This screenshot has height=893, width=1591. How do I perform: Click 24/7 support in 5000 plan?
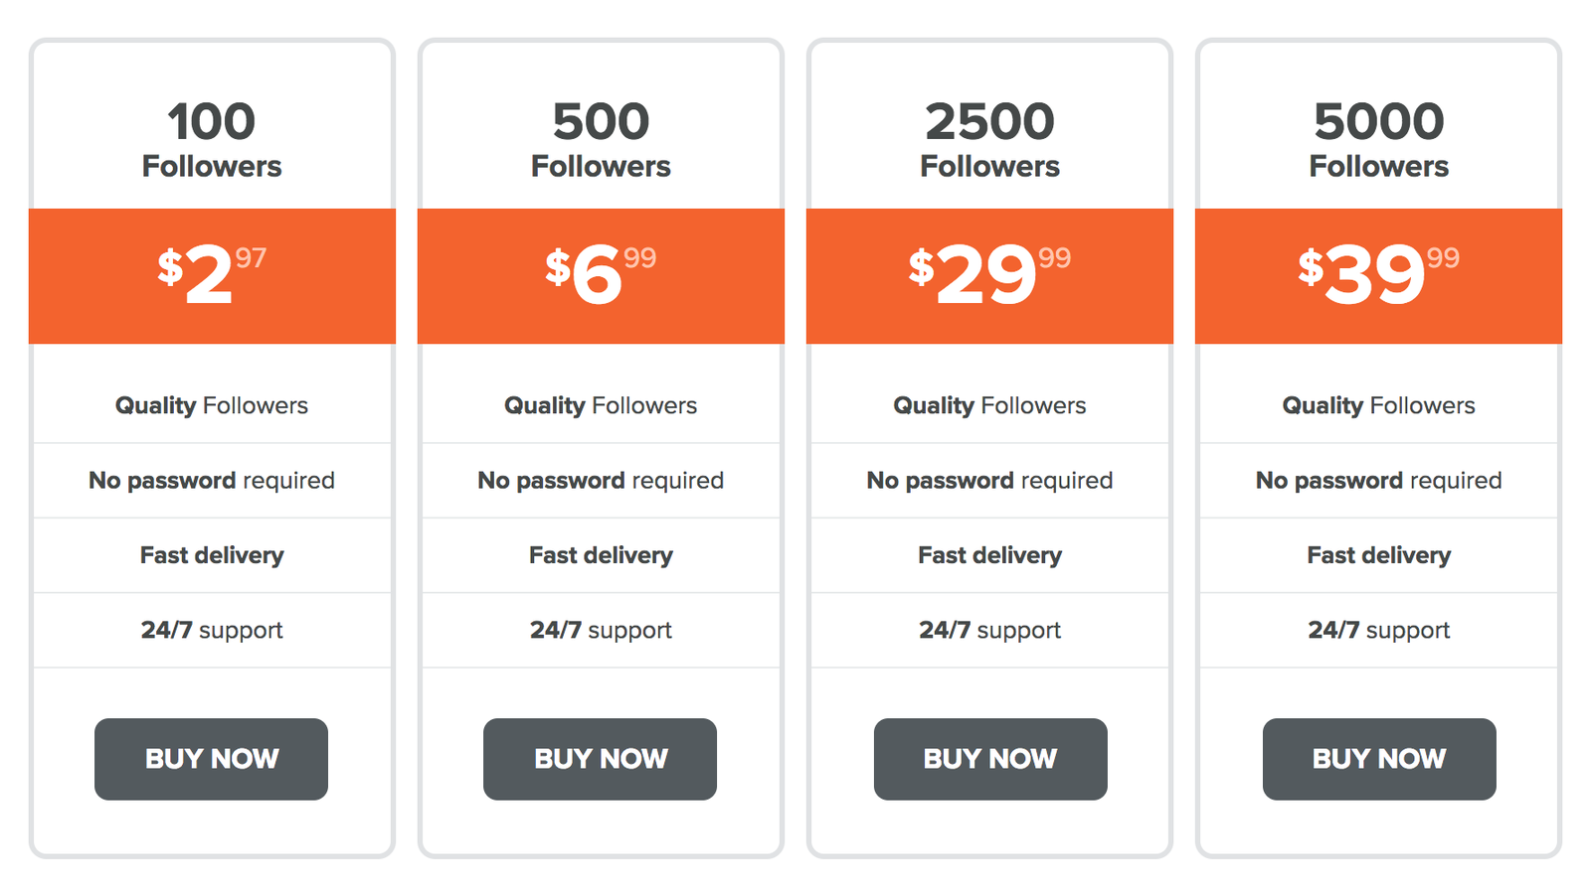pyautogui.click(x=1378, y=630)
